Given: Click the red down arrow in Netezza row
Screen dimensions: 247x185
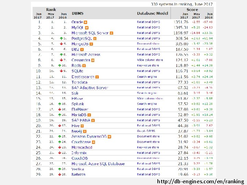Looking at the screenshot, I should (60, 174).
